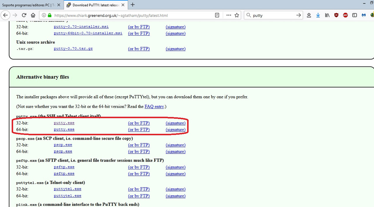
Task: Download the 64-bit pscp.exe
Action: 63,152
